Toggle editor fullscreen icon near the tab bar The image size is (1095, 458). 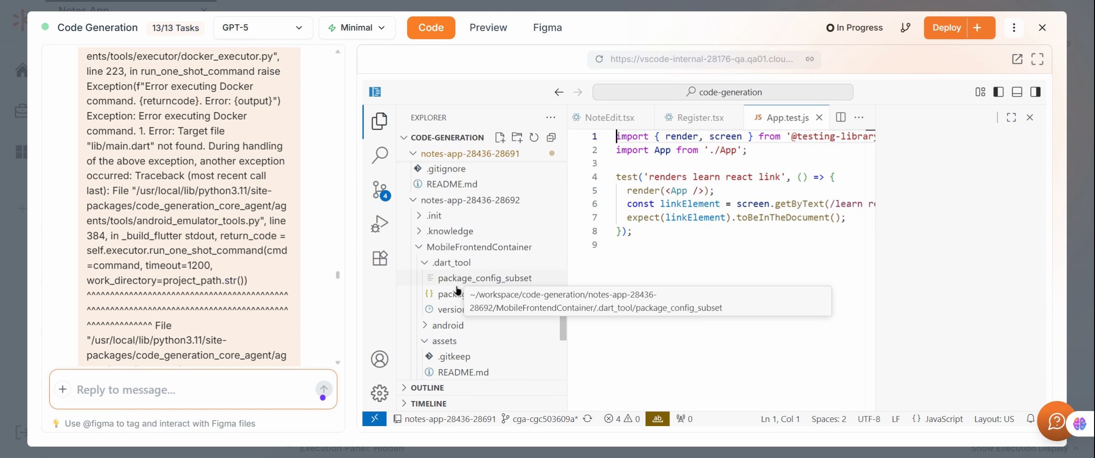[x=1011, y=117]
